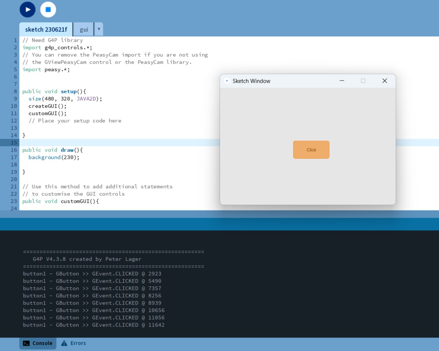Click the Console terminal icon
This screenshot has width=439, height=351.
[26, 343]
